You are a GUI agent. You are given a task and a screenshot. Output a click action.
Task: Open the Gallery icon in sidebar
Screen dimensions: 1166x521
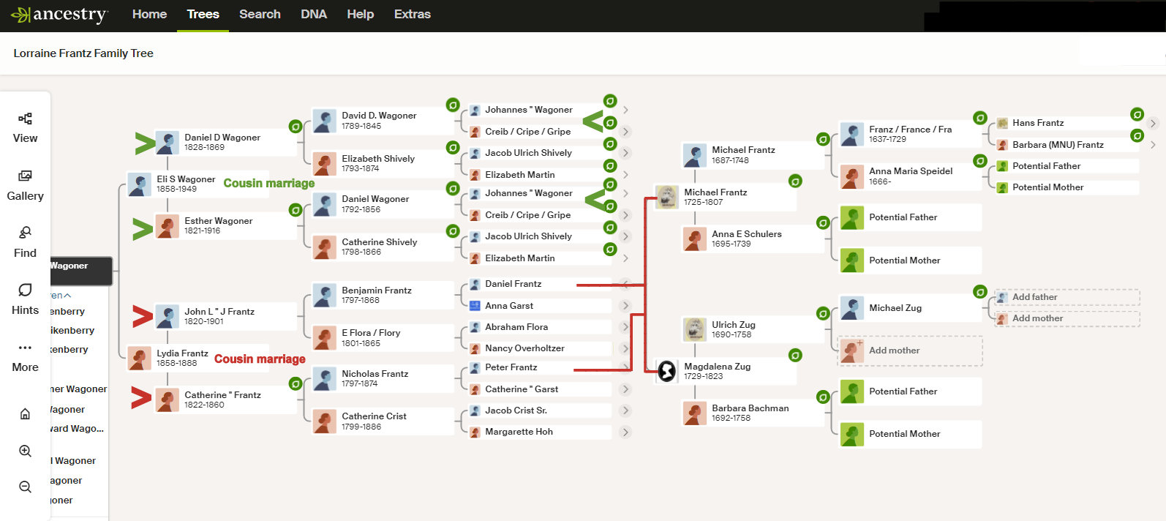[25, 176]
